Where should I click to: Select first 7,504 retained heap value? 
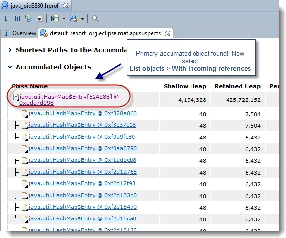[x=253, y=114]
